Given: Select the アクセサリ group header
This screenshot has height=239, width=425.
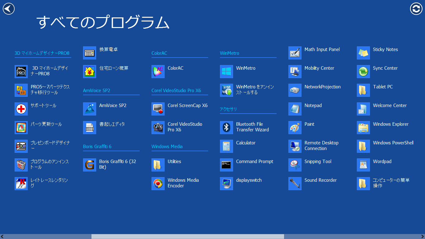Looking at the screenshot, I should click(x=228, y=109).
